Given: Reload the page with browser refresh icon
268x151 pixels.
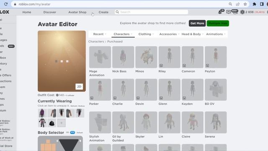Looking at the screenshot, I should tap(6, 4).
